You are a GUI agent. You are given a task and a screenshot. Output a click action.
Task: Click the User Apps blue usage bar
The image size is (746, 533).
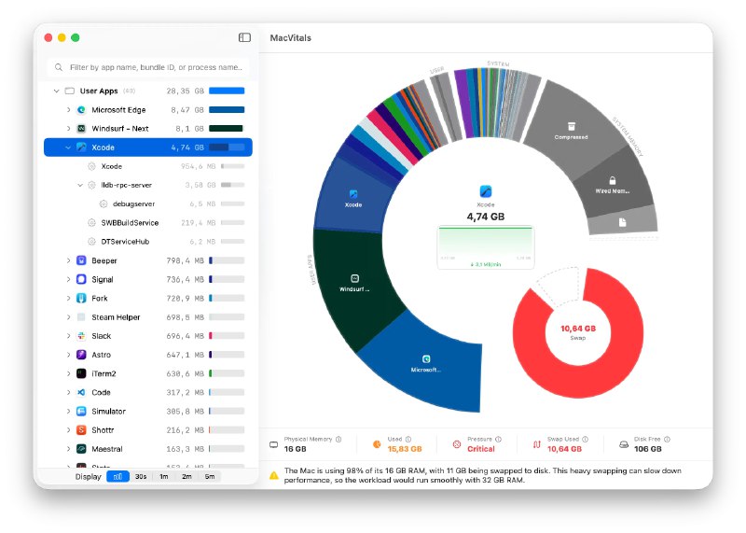pyautogui.click(x=227, y=91)
